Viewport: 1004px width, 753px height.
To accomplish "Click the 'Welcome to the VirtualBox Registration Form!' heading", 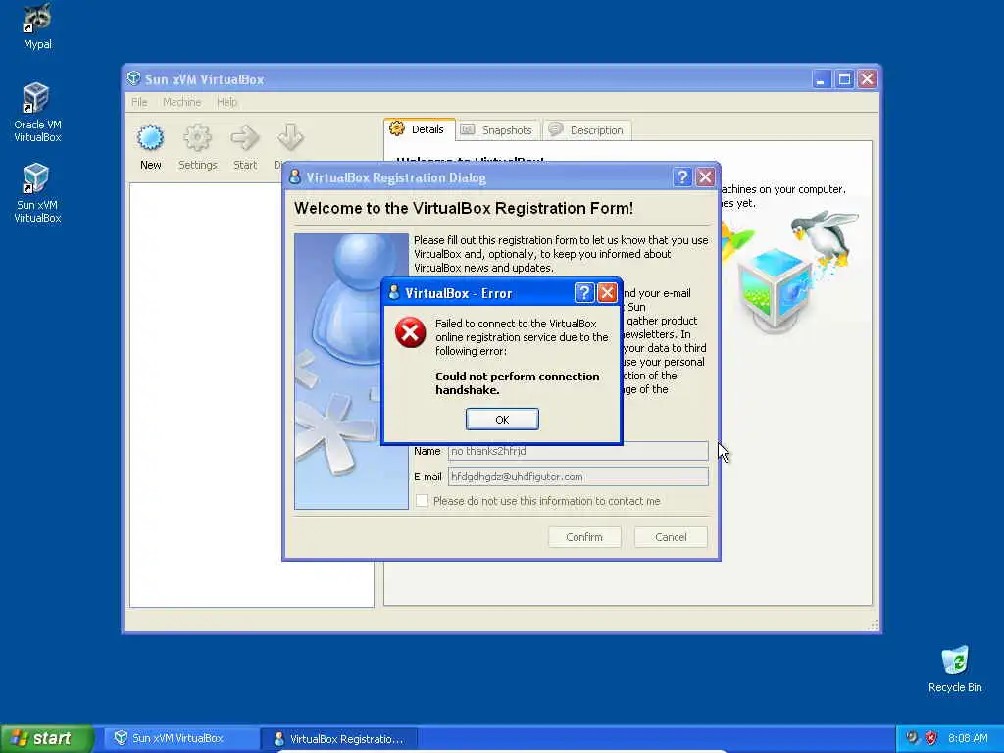I will pyautogui.click(x=464, y=208).
